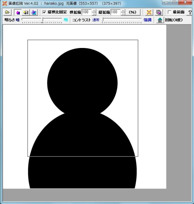Screen dimensions: 194x204
Task: Increase 横拡縮 value with up arrow
Action: point(94,11)
